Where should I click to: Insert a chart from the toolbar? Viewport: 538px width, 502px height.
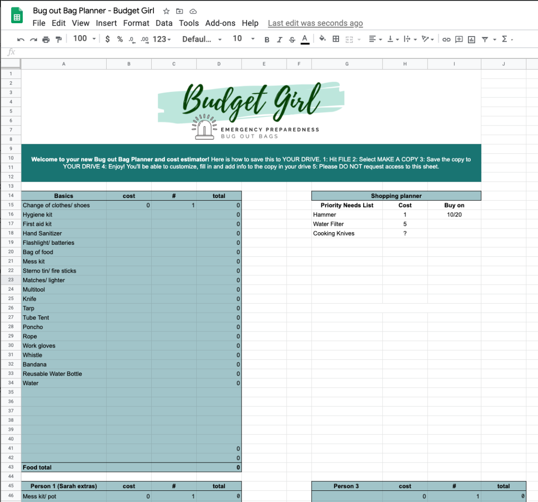click(471, 39)
